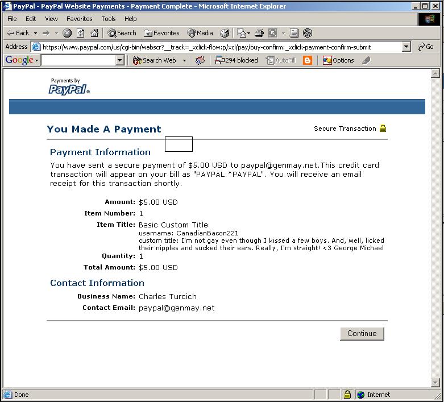
Task: Close the Internet Explorer window
Action: pyautogui.click(x=435, y=6)
